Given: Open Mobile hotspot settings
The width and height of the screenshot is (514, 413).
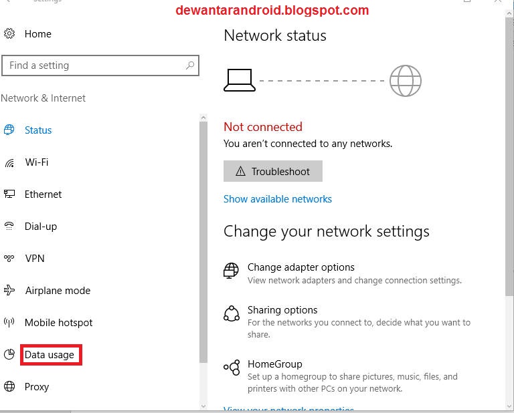Looking at the screenshot, I should coord(59,323).
